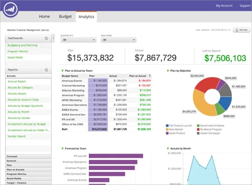This screenshot has height=185, width=252.
Task: Refresh the Dashboards list with its circular arrow icon
Action: point(47,38)
